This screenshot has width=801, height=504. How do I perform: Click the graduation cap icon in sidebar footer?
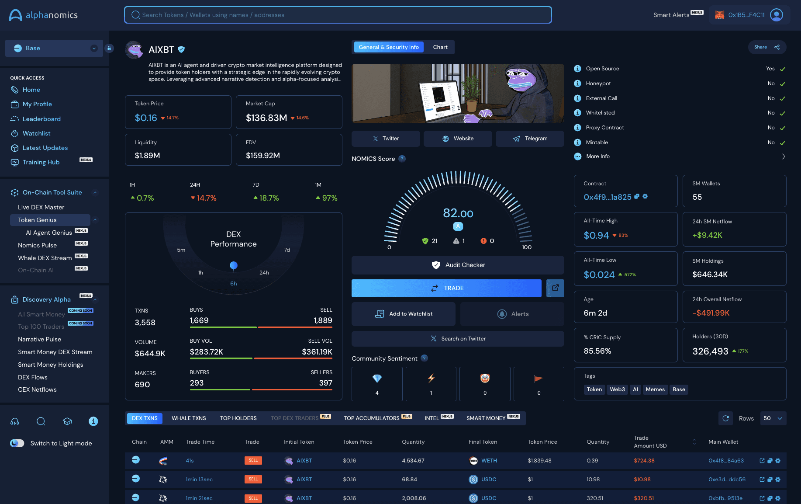point(67,421)
